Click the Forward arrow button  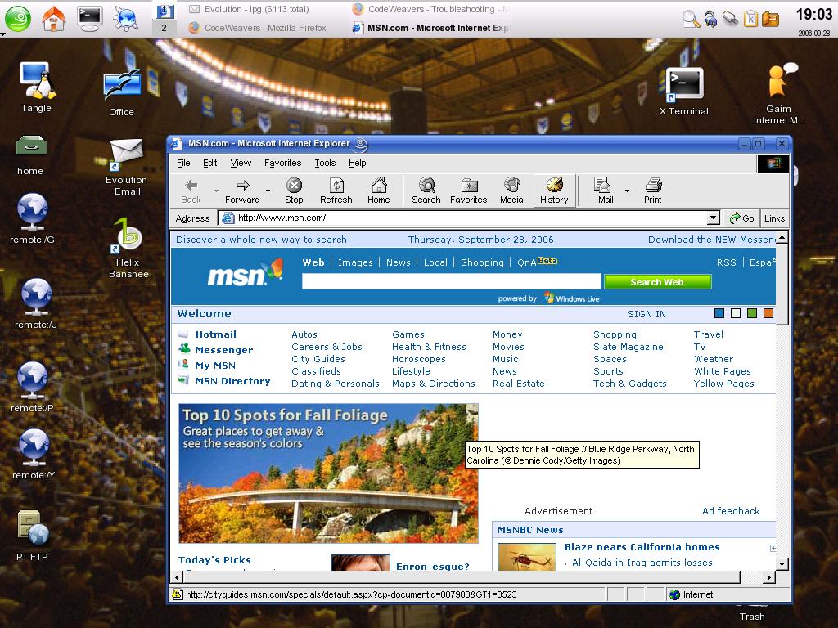coord(242,191)
